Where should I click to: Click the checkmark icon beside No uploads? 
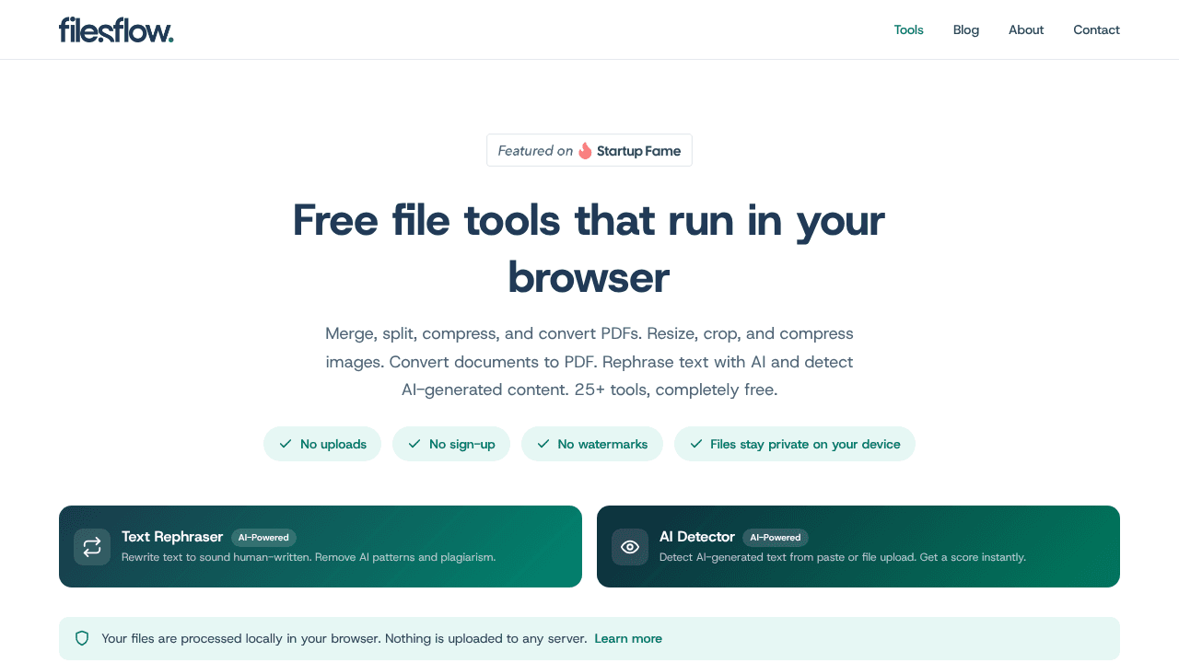coord(286,444)
